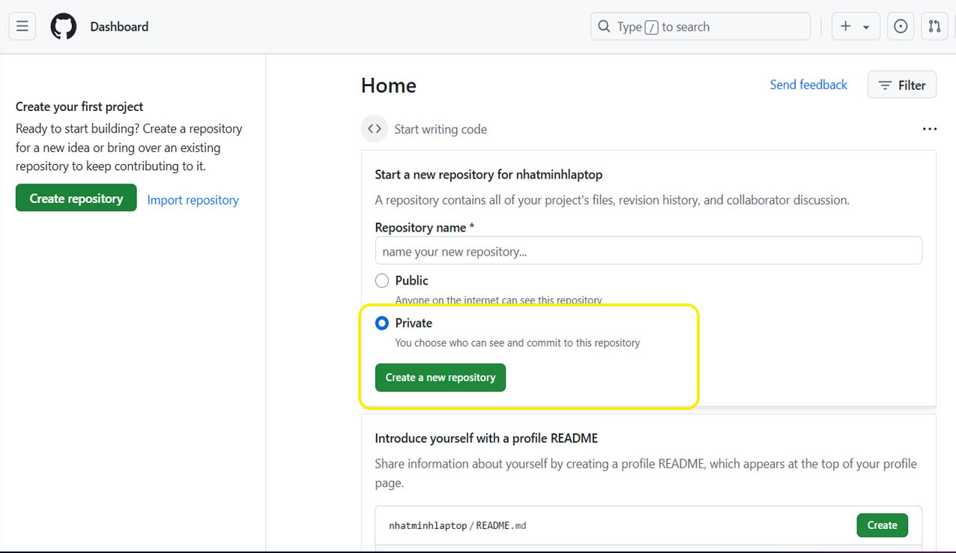The width and height of the screenshot is (956, 553).
Task: Click the Send feedback link
Action: [808, 85]
